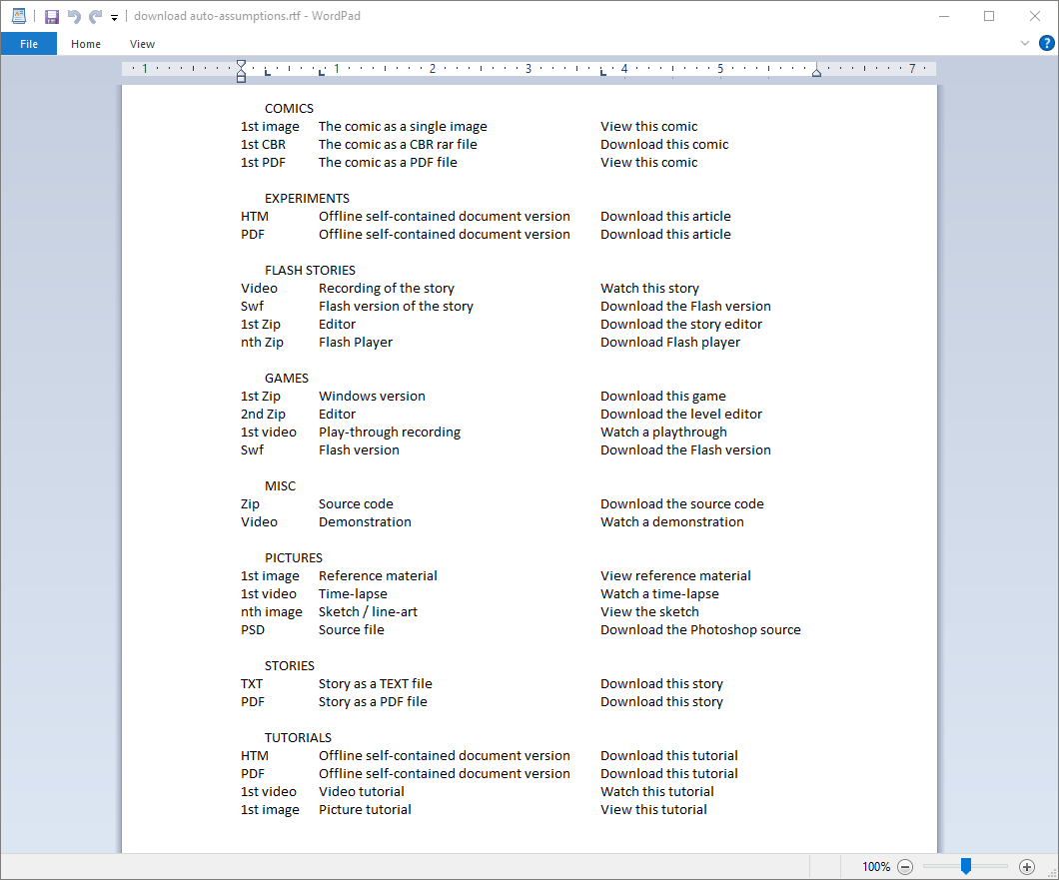Expand the ribbon using the chevron arrow
The height and width of the screenshot is (880, 1059).
click(x=1024, y=43)
